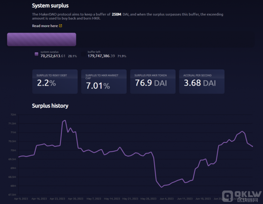Click the external link icon beside 'Read more here'
The width and height of the screenshot is (263, 204).
[60, 26]
